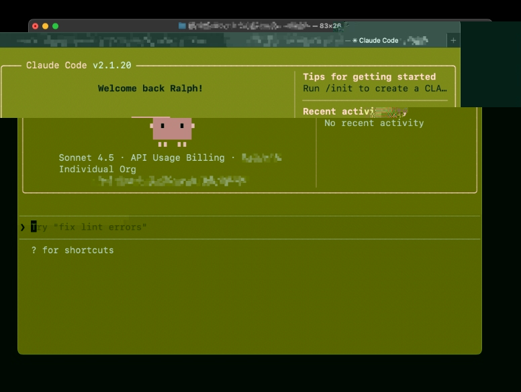
Task: Click '? for shortcuts' hint
Action: click(73, 250)
